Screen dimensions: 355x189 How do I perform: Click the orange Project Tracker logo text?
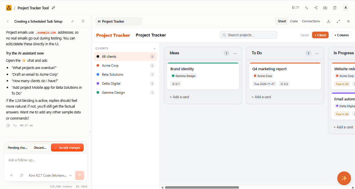tap(113, 35)
